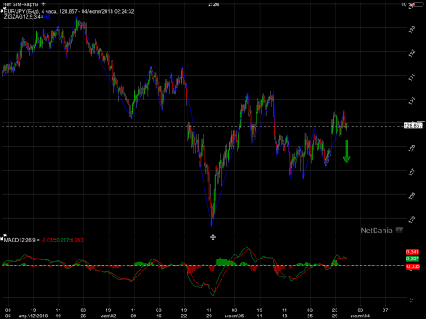Tap the 130 level on price axis
Image resolution: width=426 pixels, height=319 pixels.
click(412, 100)
